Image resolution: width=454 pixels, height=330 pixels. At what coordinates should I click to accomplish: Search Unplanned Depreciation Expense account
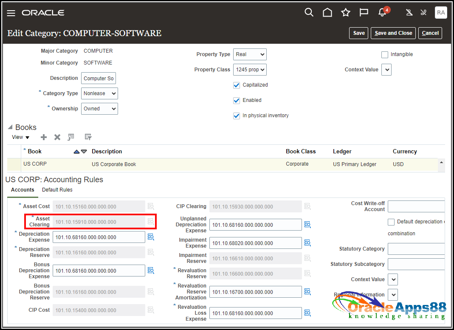click(x=307, y=225)
